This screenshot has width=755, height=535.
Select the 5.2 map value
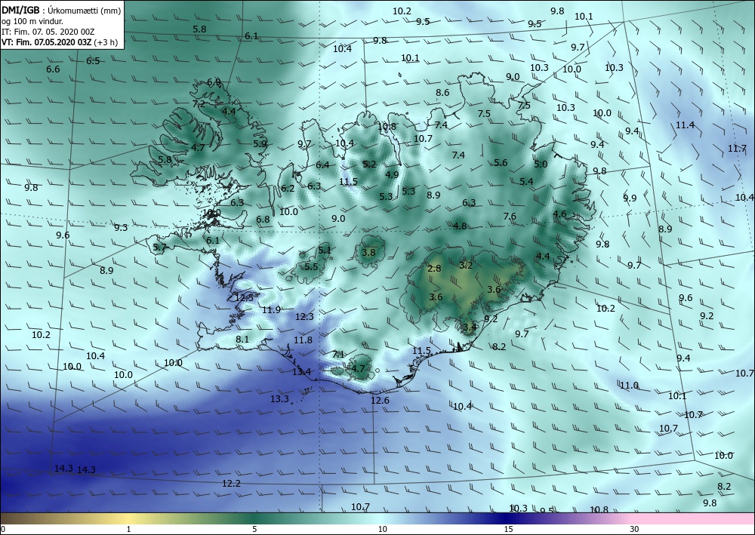(369, 164)
